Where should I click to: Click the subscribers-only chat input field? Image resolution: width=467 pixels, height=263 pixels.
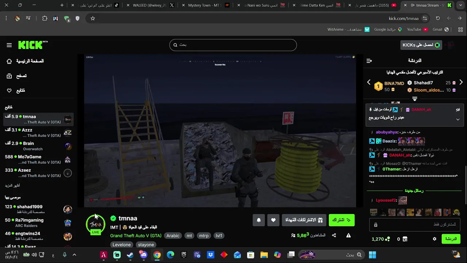(x=415, y=224)
